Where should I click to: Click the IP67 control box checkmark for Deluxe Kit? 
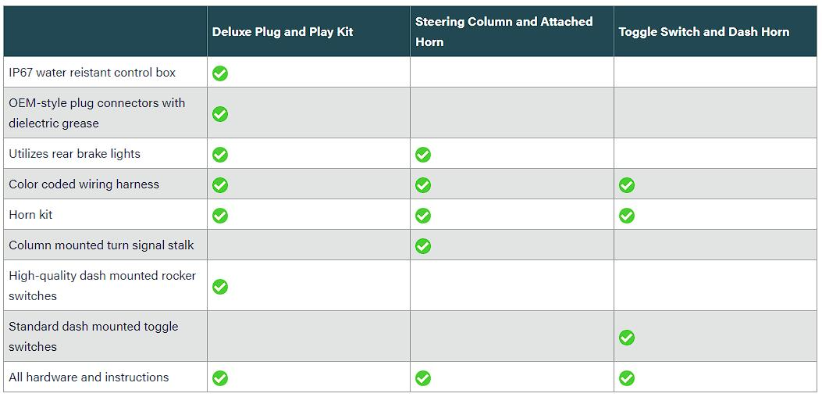(220, 73)
